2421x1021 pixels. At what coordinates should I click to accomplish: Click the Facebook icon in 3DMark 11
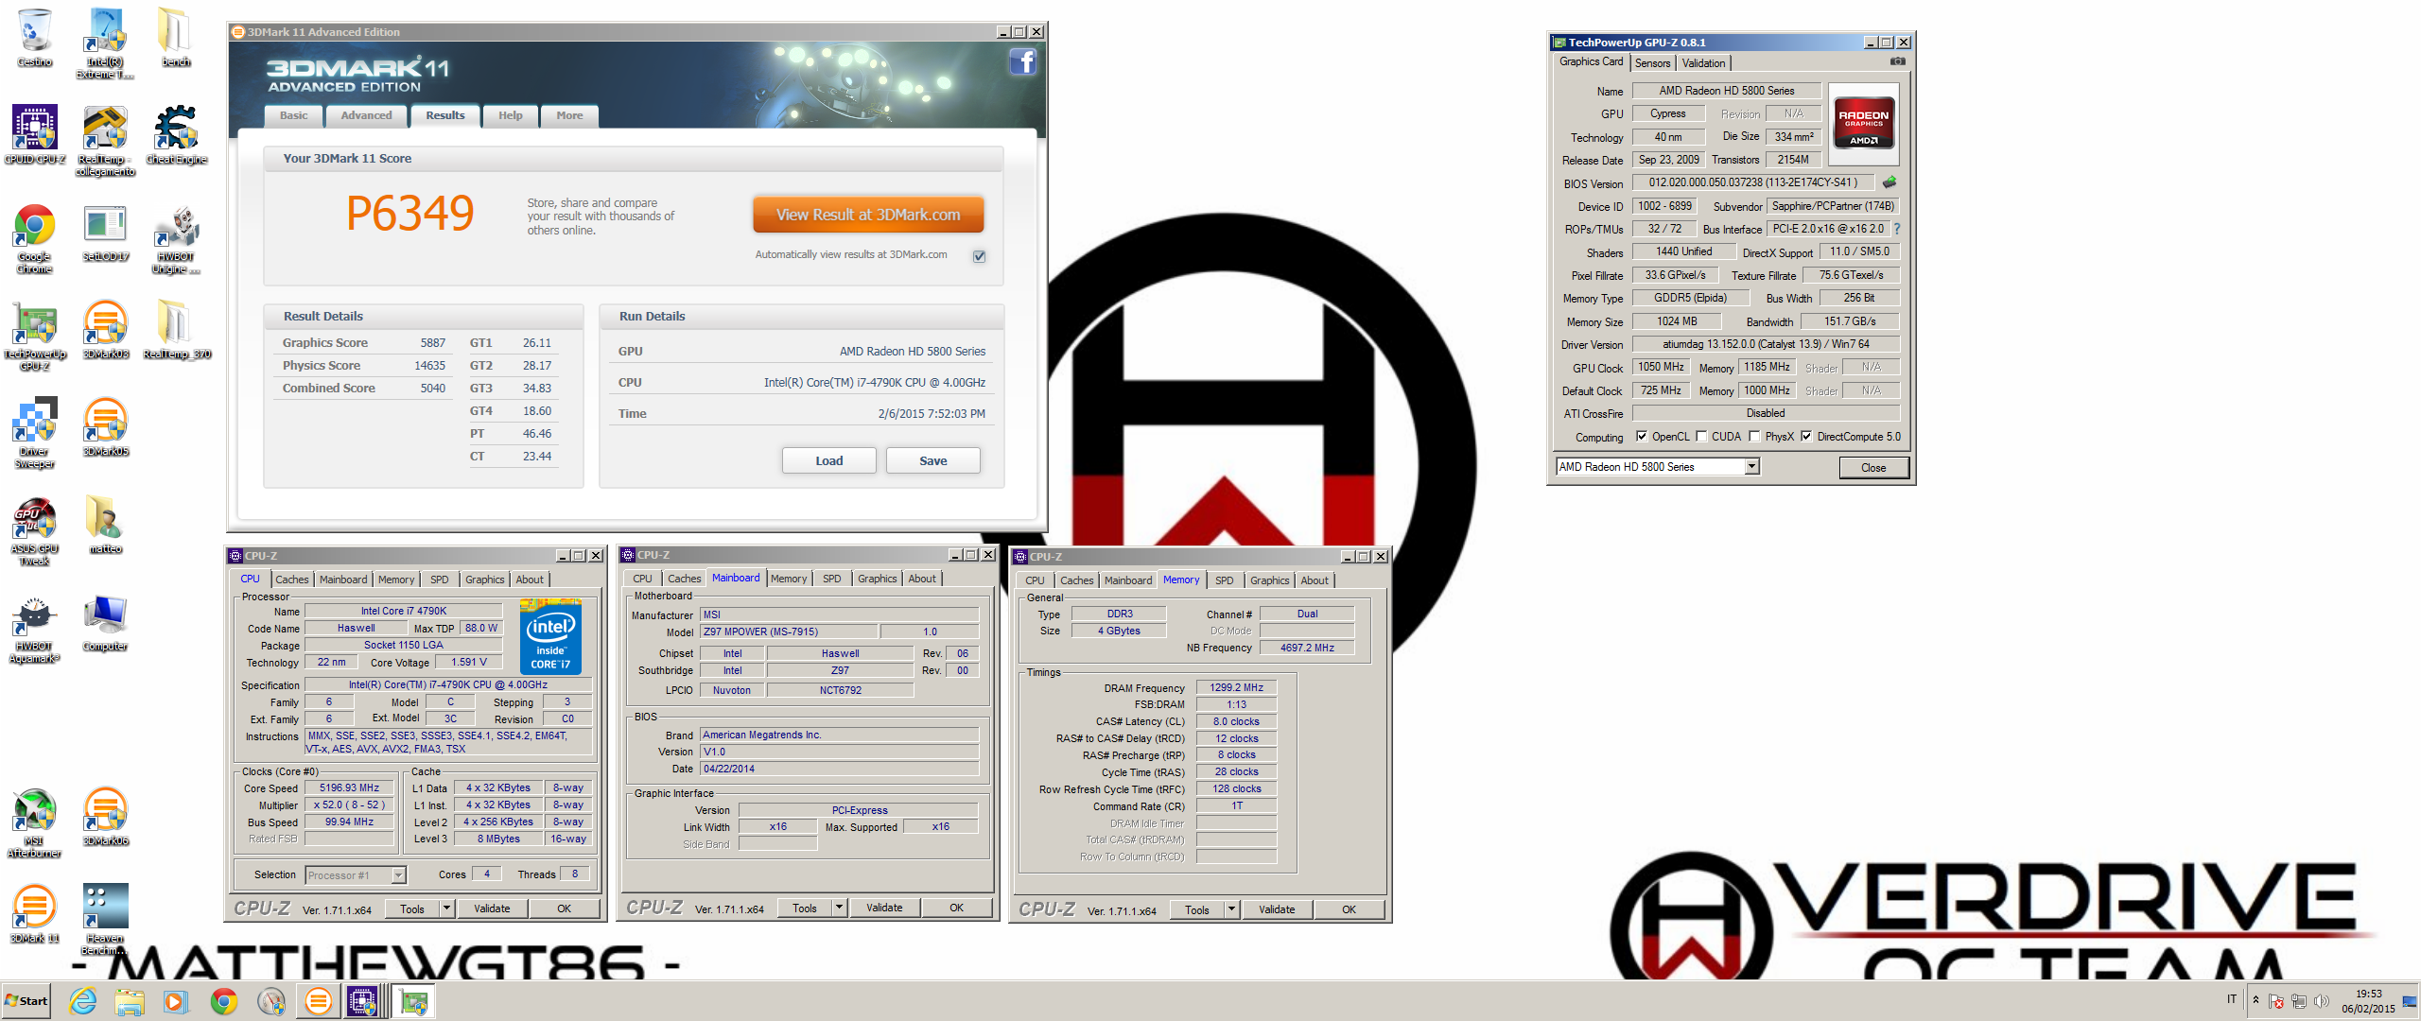point(1023,61)
